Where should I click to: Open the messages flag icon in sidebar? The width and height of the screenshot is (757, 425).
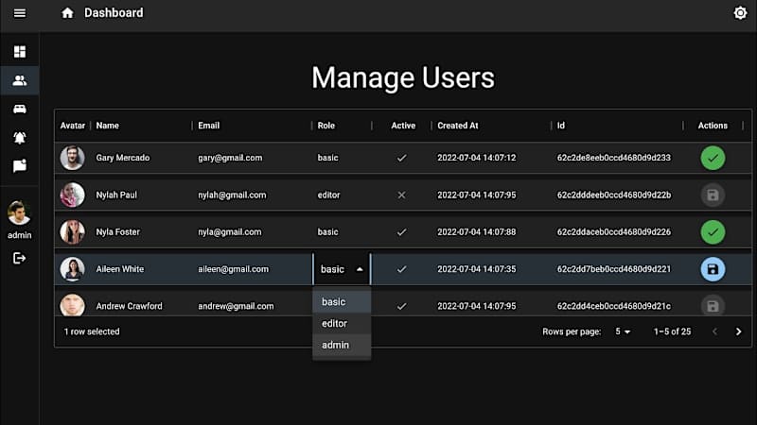click(20, 166)
